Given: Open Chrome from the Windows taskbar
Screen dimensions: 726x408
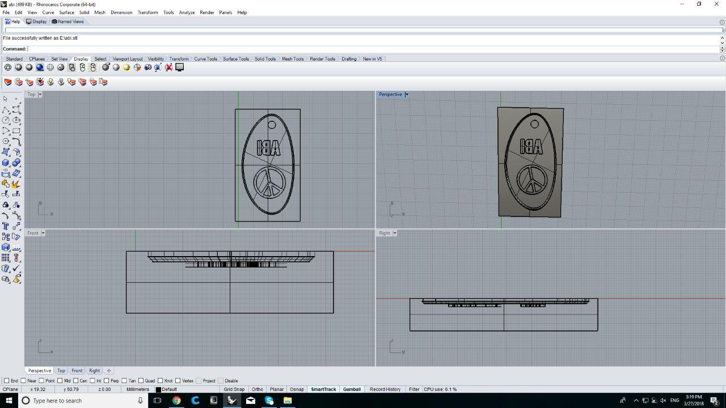Looking at the screenshot, I should pos(176,401).
